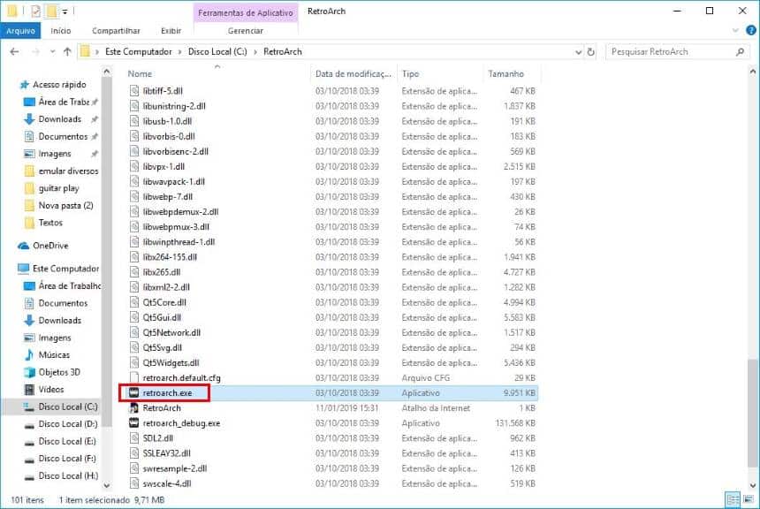Click the Disco Local (E:) drive icon
Image resolution: width=760 pixels, height=509 pixels.
29,441
